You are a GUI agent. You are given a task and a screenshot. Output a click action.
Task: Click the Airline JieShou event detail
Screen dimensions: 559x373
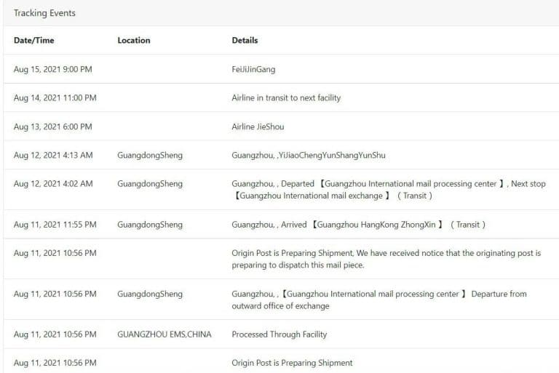pos(258,127)
